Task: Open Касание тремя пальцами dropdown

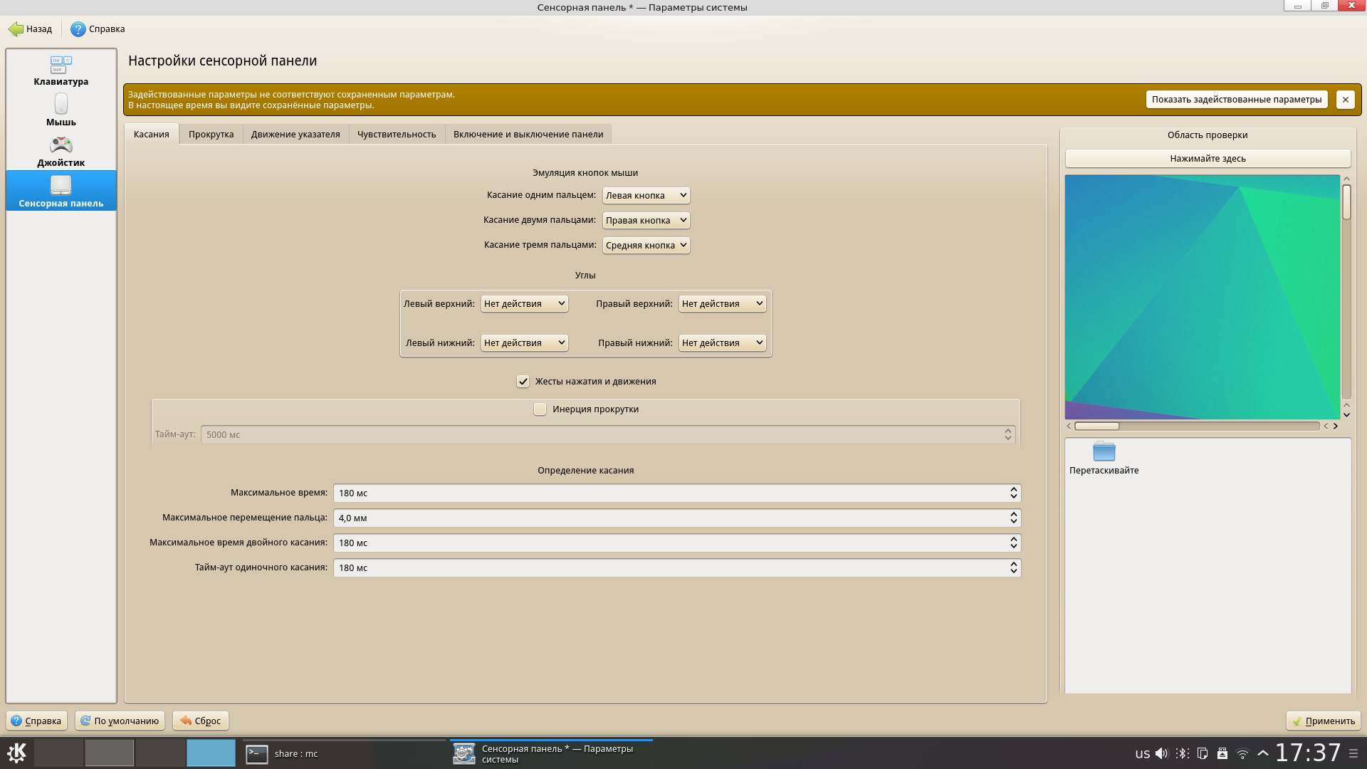Action: (x=646, y=245)
